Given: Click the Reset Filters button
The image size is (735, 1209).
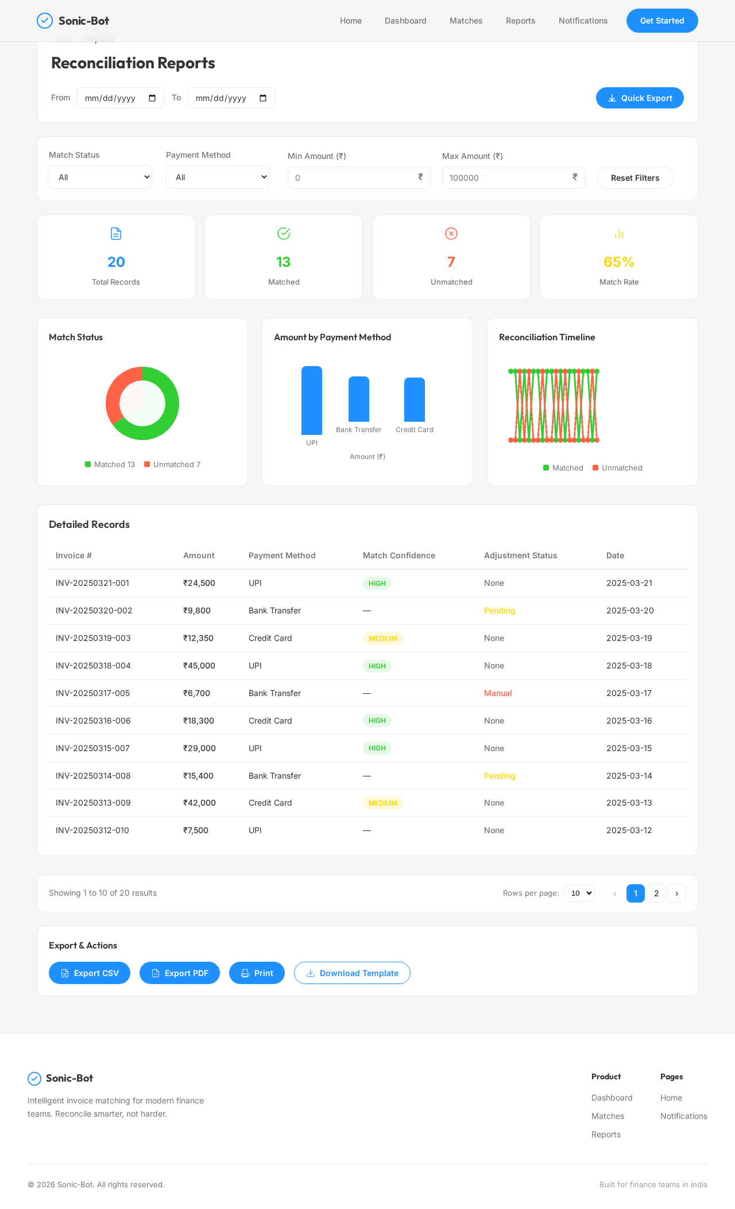Looking at the screenshot, I should coord(635,178).
